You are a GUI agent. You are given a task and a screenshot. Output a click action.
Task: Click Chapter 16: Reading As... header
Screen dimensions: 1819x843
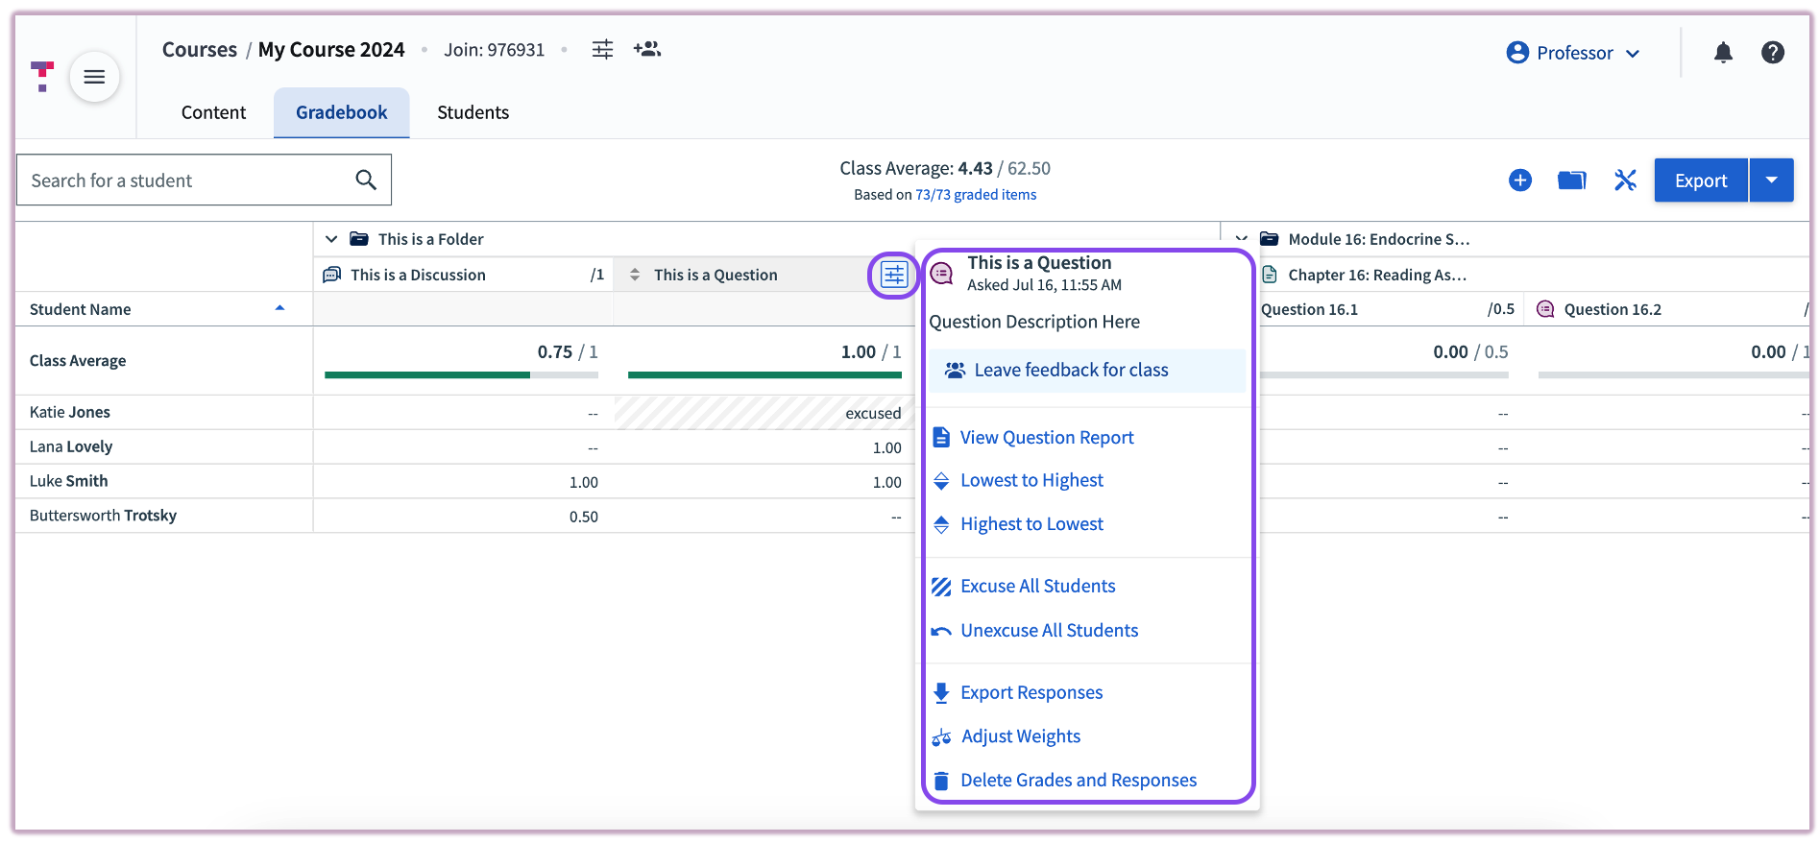pyautogui.click(x=1376, y=275)
